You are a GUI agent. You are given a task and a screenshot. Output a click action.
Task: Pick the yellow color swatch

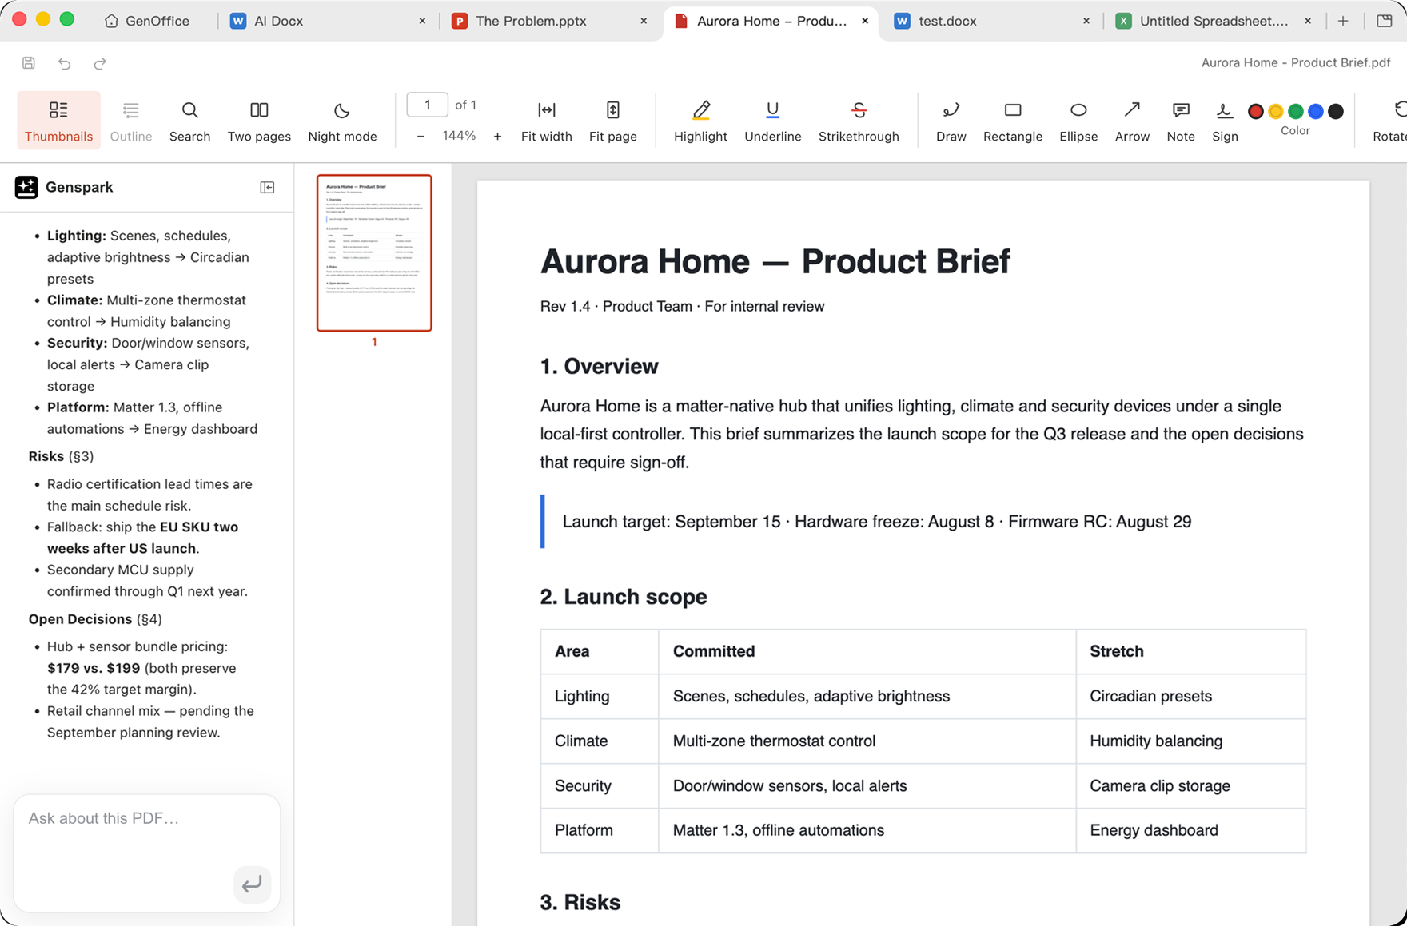tap(1276, 112)
